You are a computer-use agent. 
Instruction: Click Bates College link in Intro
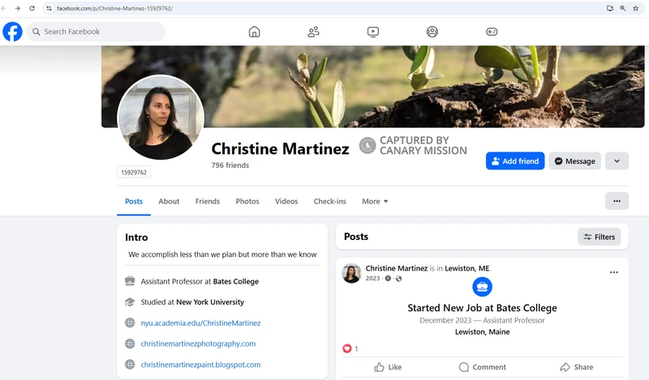pyautogui.click(x=235, y=282)
